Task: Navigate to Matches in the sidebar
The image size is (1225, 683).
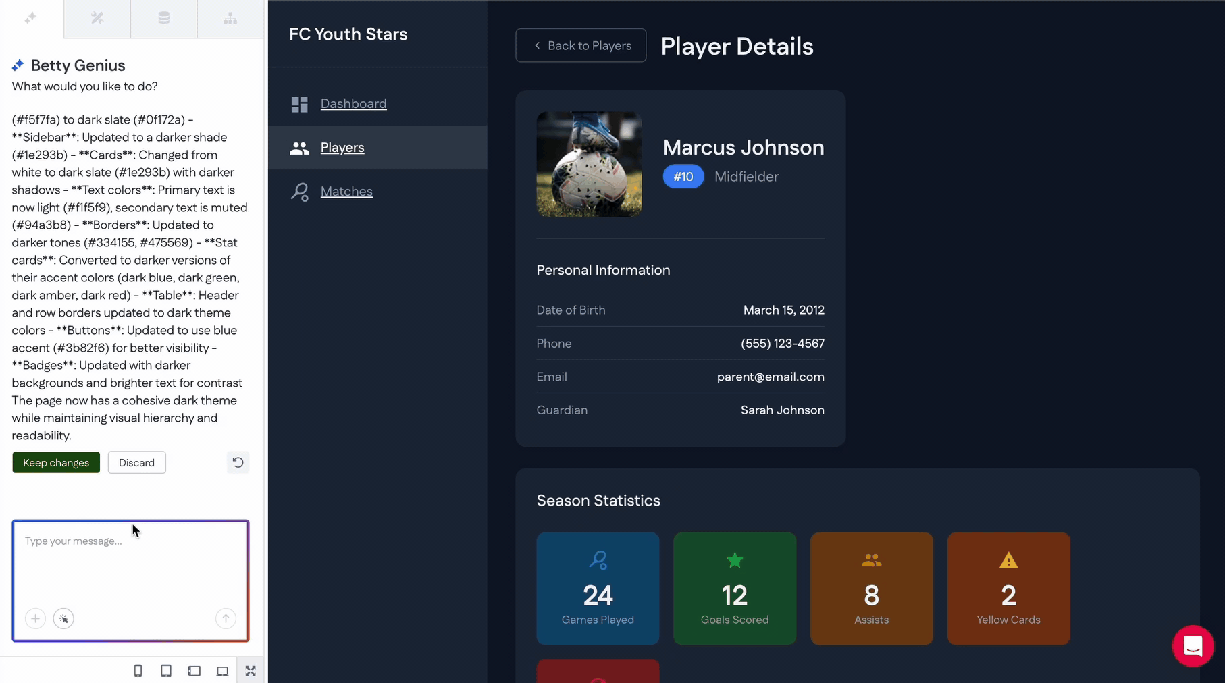Action: pyautogui.click(x=346, y=191)
